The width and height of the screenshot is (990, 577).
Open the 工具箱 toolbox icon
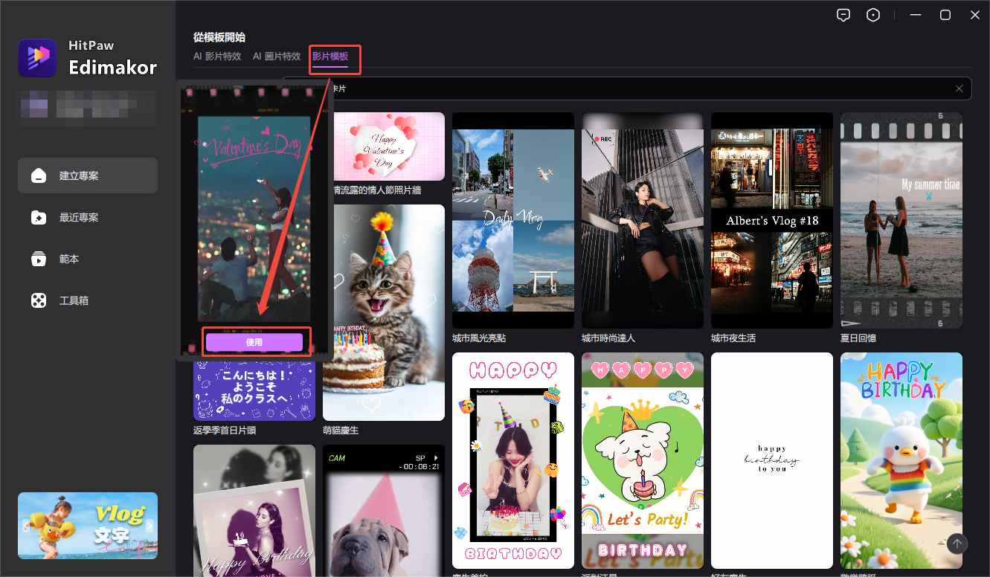pos(39,301)
